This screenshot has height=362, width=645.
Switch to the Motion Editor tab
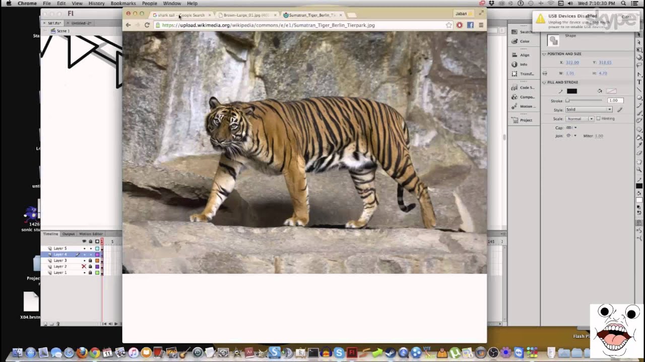click(91, 234)
